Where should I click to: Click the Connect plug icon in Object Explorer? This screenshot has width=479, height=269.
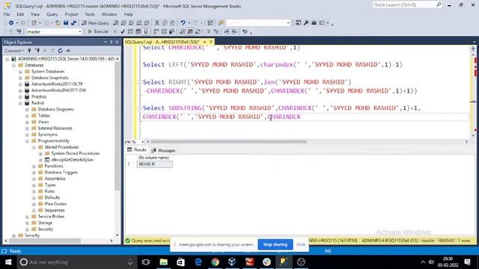click(x=29, y=51)
